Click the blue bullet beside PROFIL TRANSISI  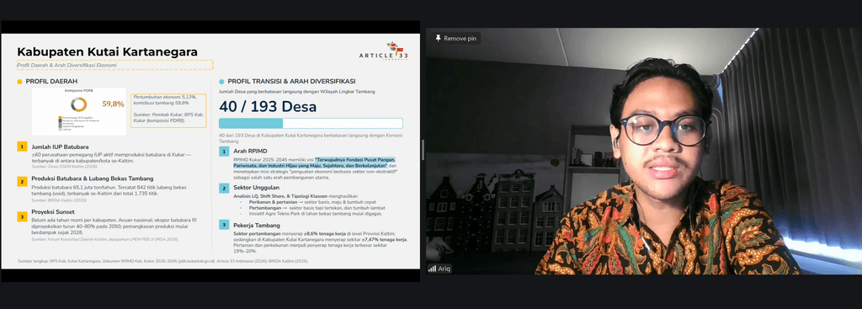coord(221,82)
